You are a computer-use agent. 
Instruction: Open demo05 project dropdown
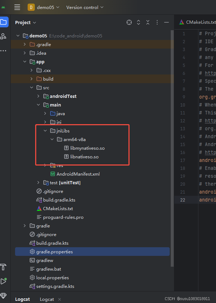coord(43,7)
